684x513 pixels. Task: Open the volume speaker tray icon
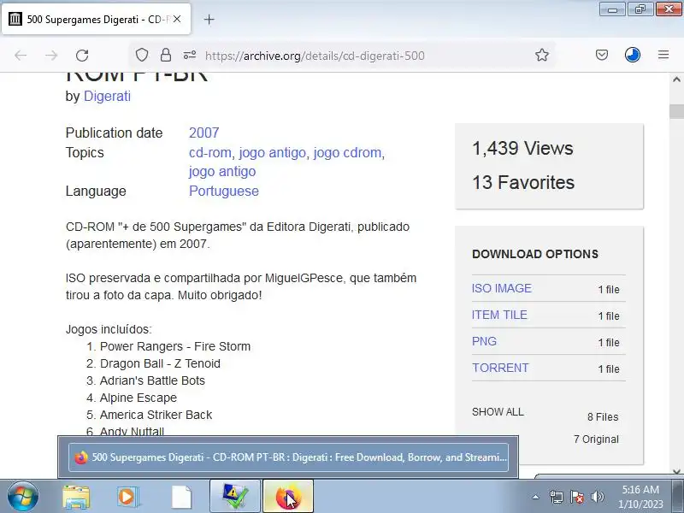click(597, 497)
